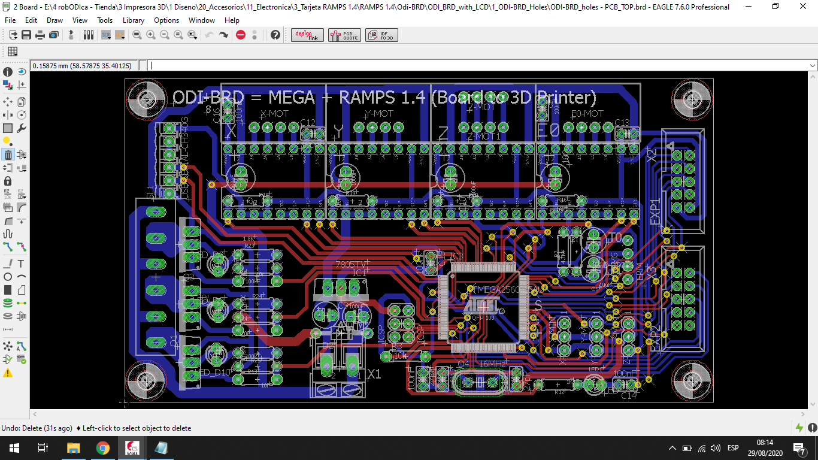Open the Replace part dropdown tool
Image resolution: width=818 pixels, height=460 pixels.
(x=22, y=168)
